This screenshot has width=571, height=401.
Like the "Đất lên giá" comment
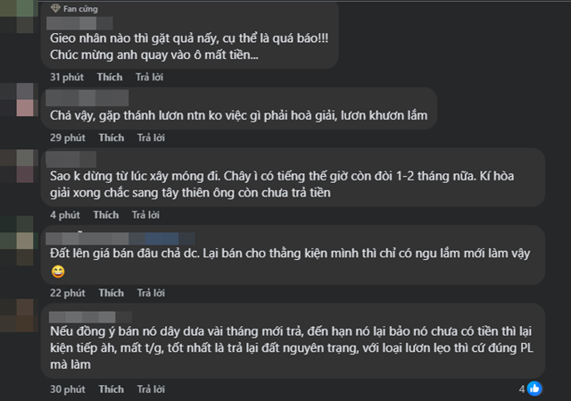tap(112, 292)
